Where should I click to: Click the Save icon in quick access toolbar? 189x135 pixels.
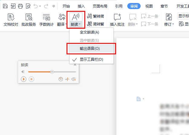(x=5, y=6)
